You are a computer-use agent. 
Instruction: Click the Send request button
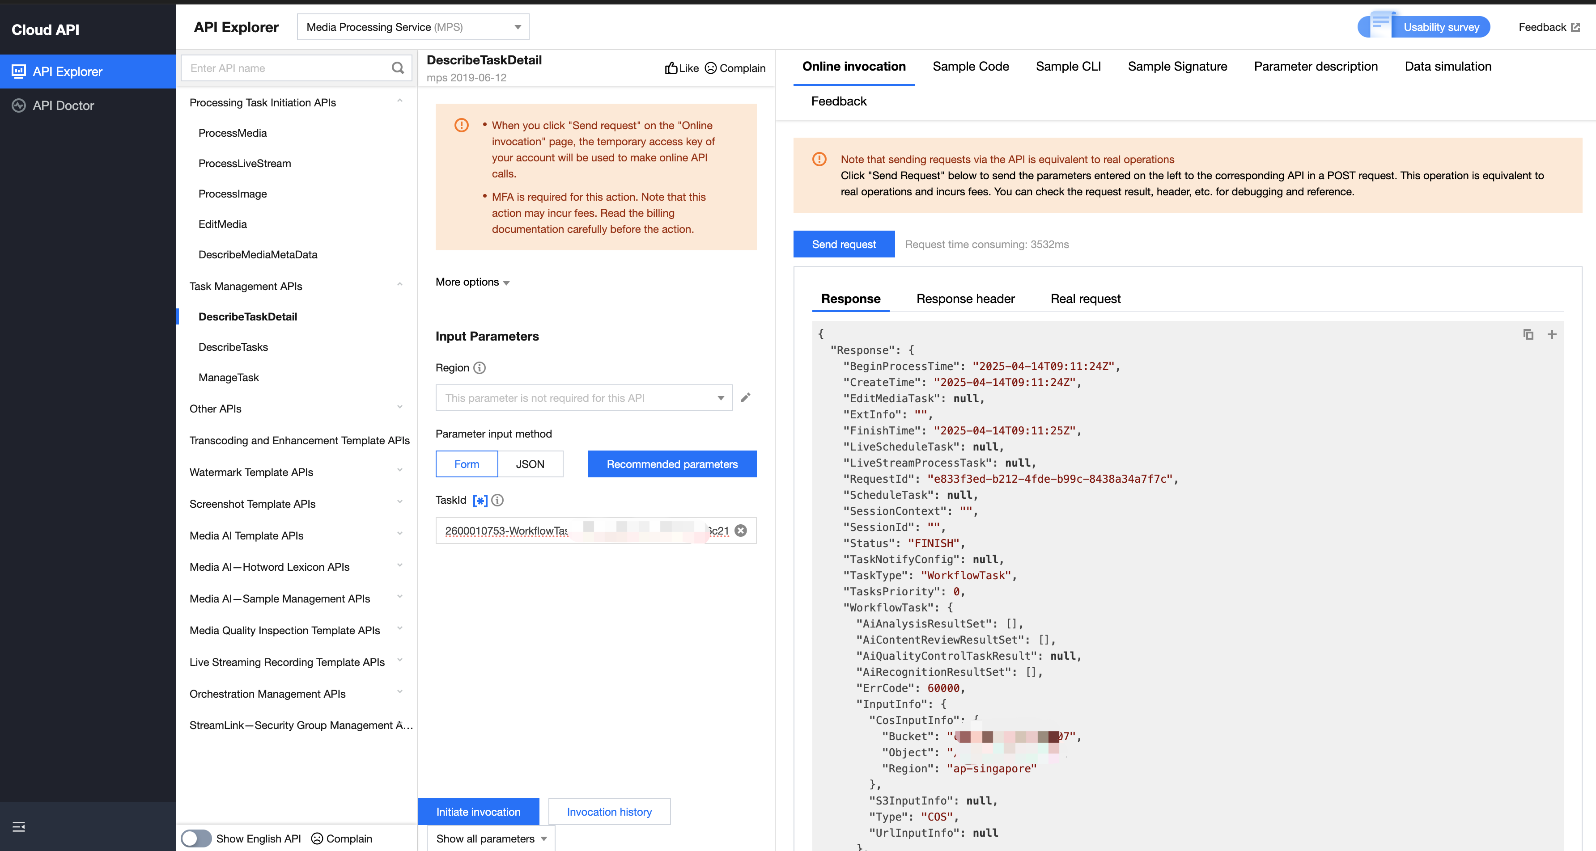click(843, 244)
